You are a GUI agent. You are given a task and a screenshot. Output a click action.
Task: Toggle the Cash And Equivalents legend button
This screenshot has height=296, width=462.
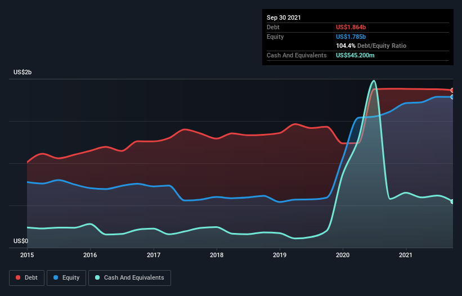[x=129, y=278]
